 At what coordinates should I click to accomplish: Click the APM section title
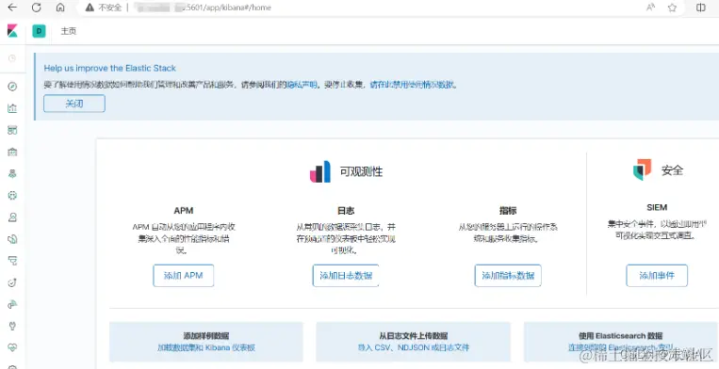(x=184, y=211)
